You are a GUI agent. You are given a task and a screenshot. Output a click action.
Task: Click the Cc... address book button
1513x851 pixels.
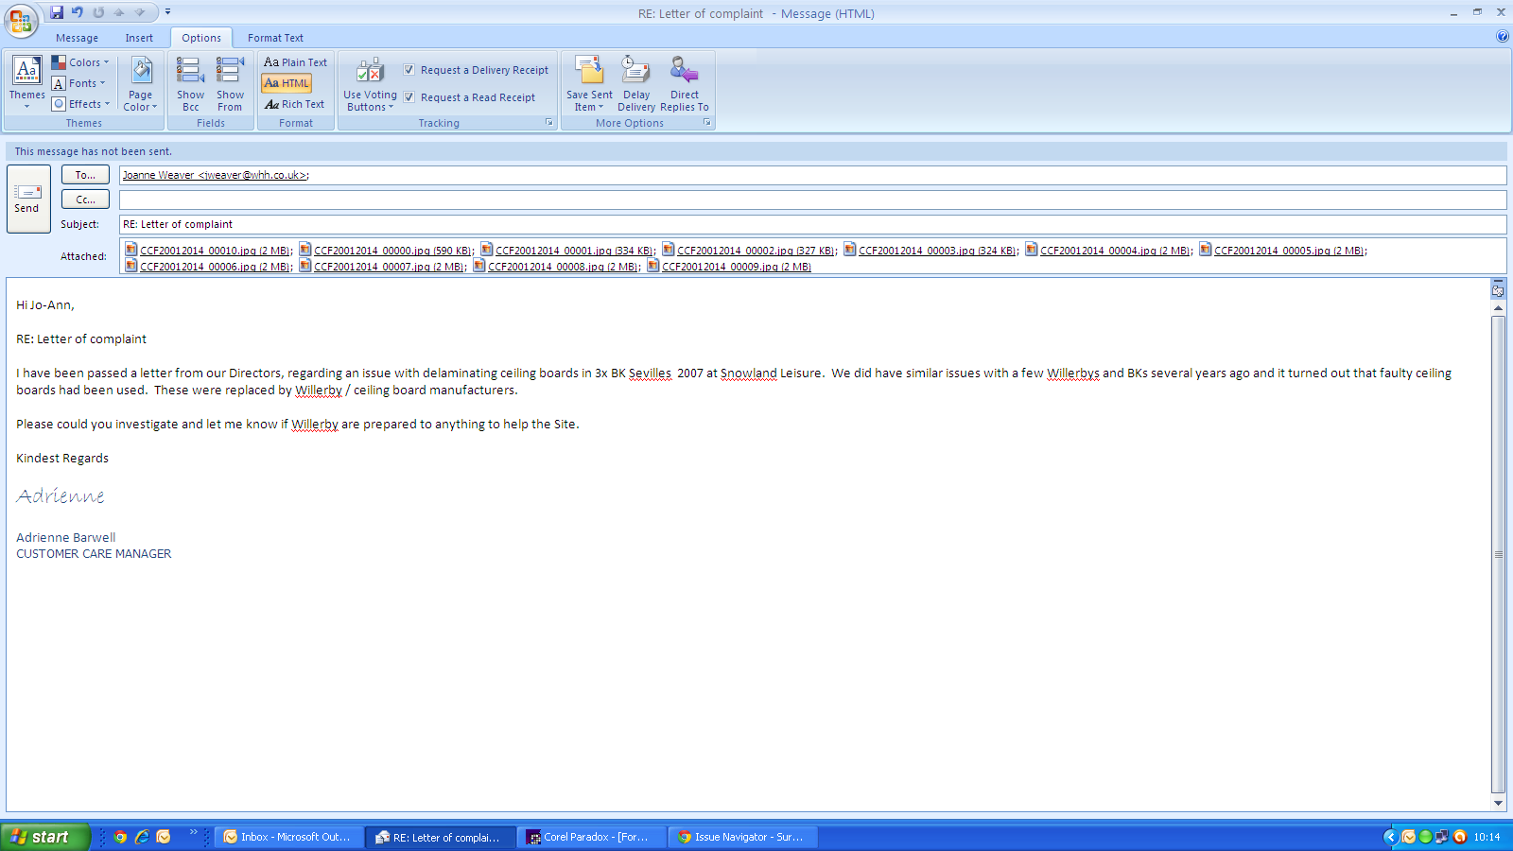click(85, 200)
